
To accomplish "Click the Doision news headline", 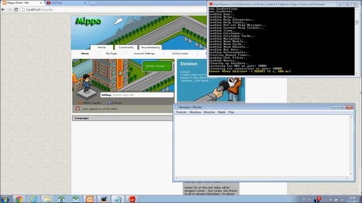I will pos(189,64).
